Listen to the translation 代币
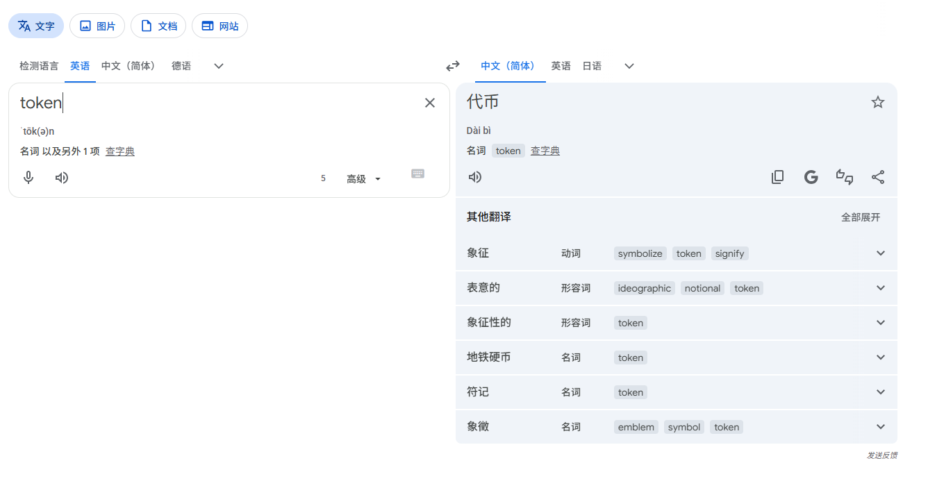Viewport: 928px width, 479px height. click(475, 177)
